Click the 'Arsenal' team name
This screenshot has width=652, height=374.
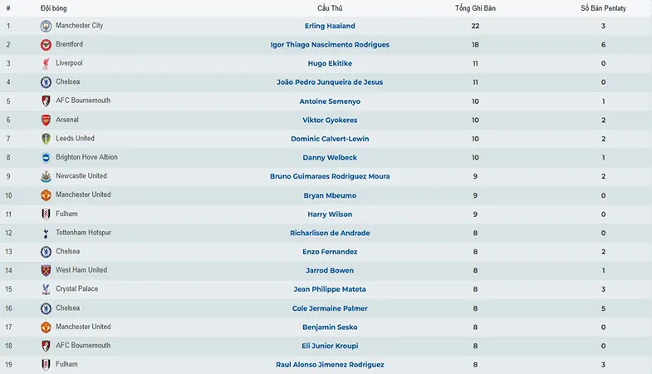67,120
